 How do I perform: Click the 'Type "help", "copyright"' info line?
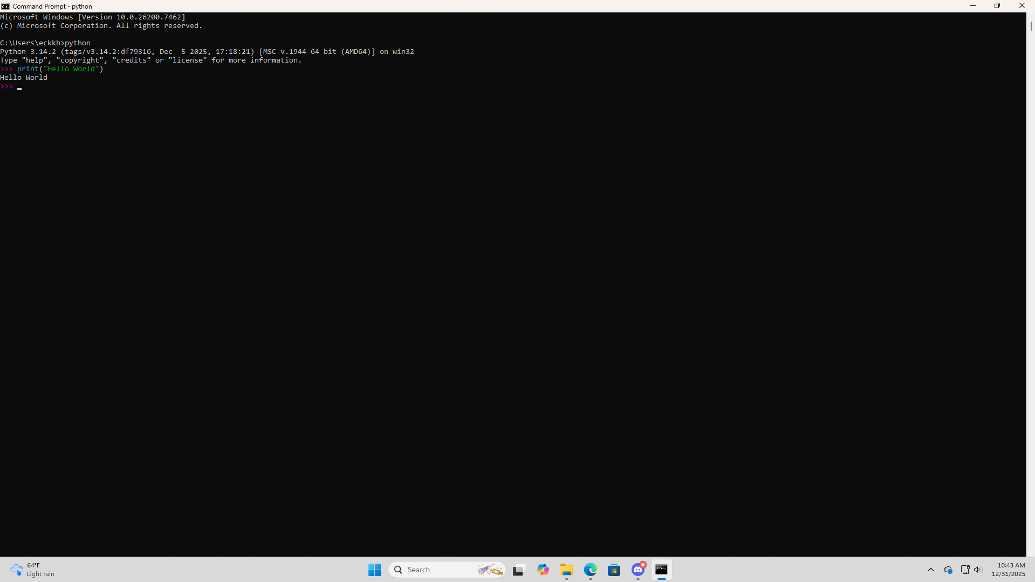click(x=151, y=60)
